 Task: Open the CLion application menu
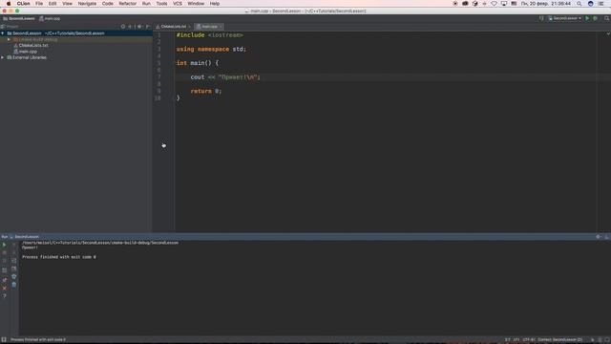[23, 4]
